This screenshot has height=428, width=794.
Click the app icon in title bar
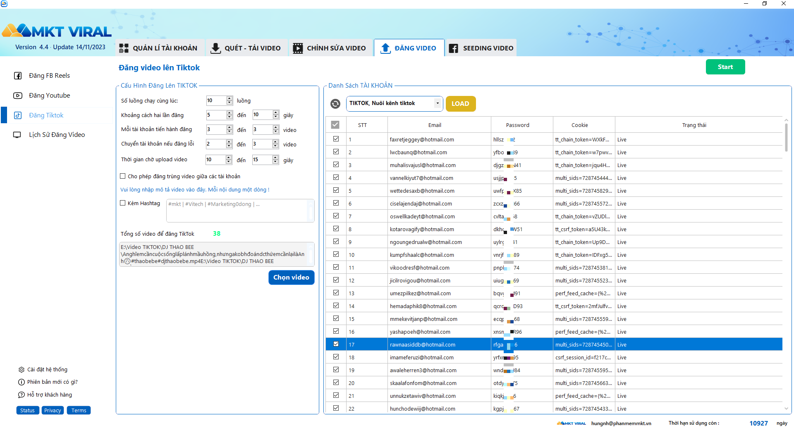[x=4, y=4]
